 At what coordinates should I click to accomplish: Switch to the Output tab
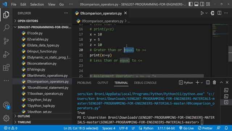pyautogui.click(x=103, y=83)
